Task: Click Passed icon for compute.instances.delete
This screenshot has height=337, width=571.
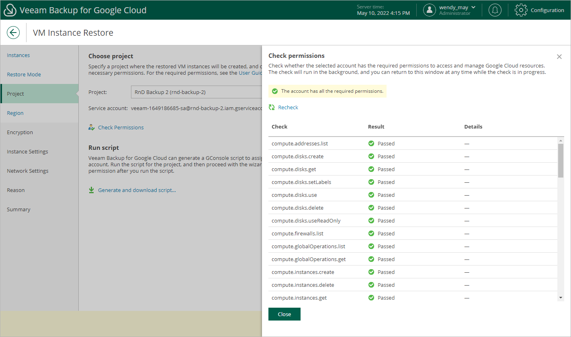Action: click(x=371, y=285)
